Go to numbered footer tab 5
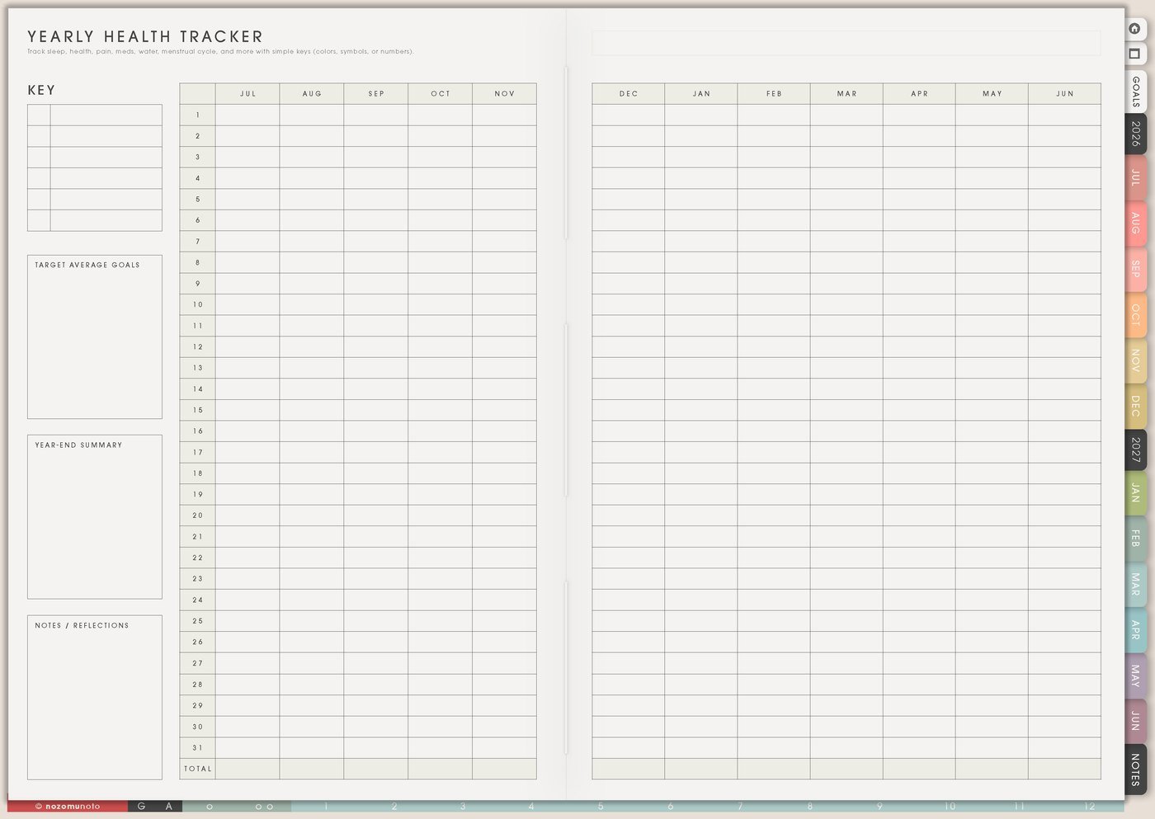The image size is (1155, 819). click(x=601, y=807)
